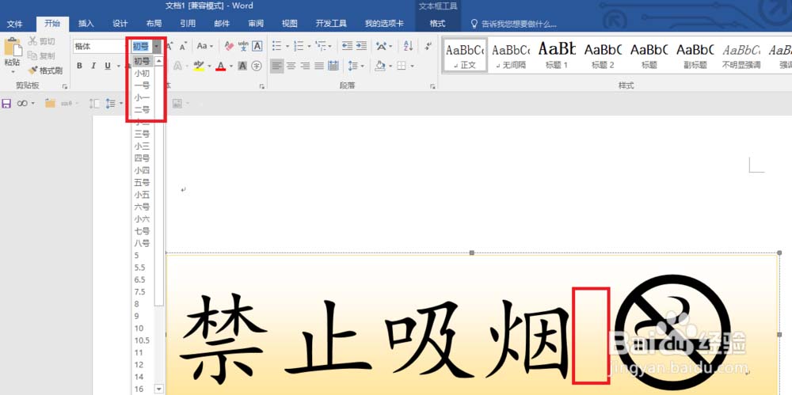Viewport: 792px width, 395px height.
Task: Click the Sort A-Z icon
Action: (408, 46)
